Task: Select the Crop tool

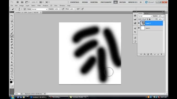Action: point(12,27)
